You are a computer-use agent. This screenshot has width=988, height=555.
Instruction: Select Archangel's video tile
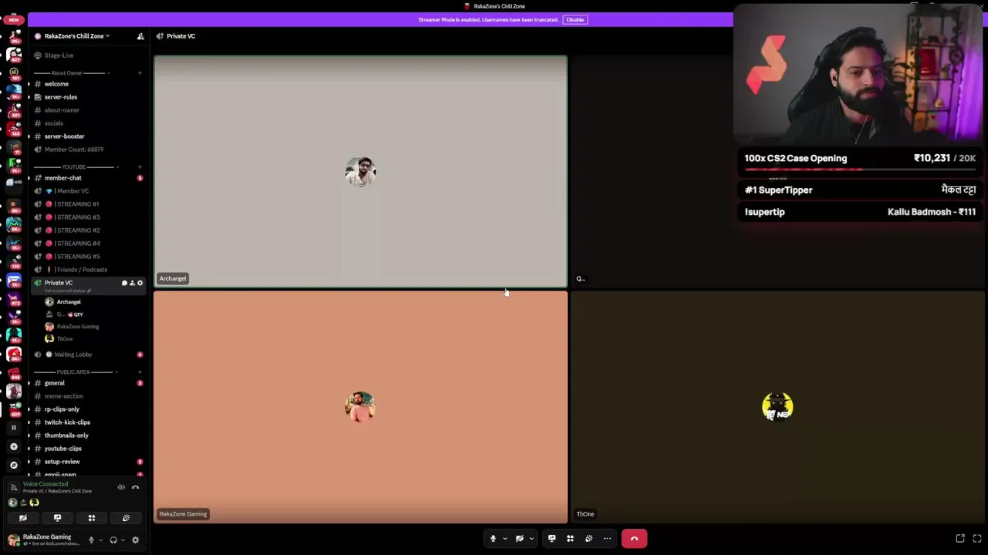coord(360,171)
